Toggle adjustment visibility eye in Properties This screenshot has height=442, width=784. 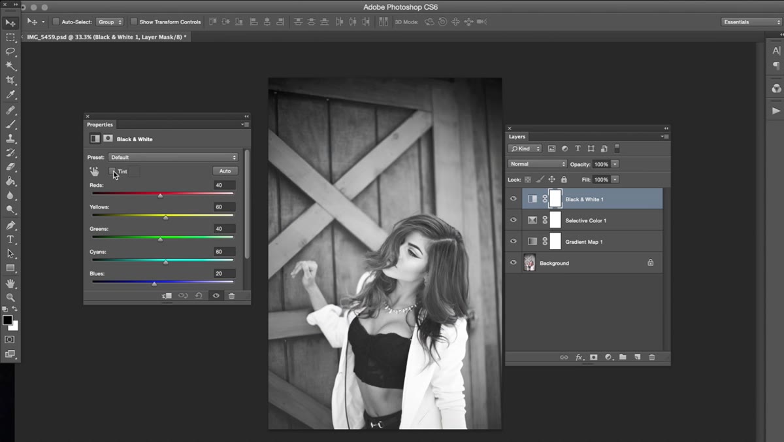click(216, 296)
